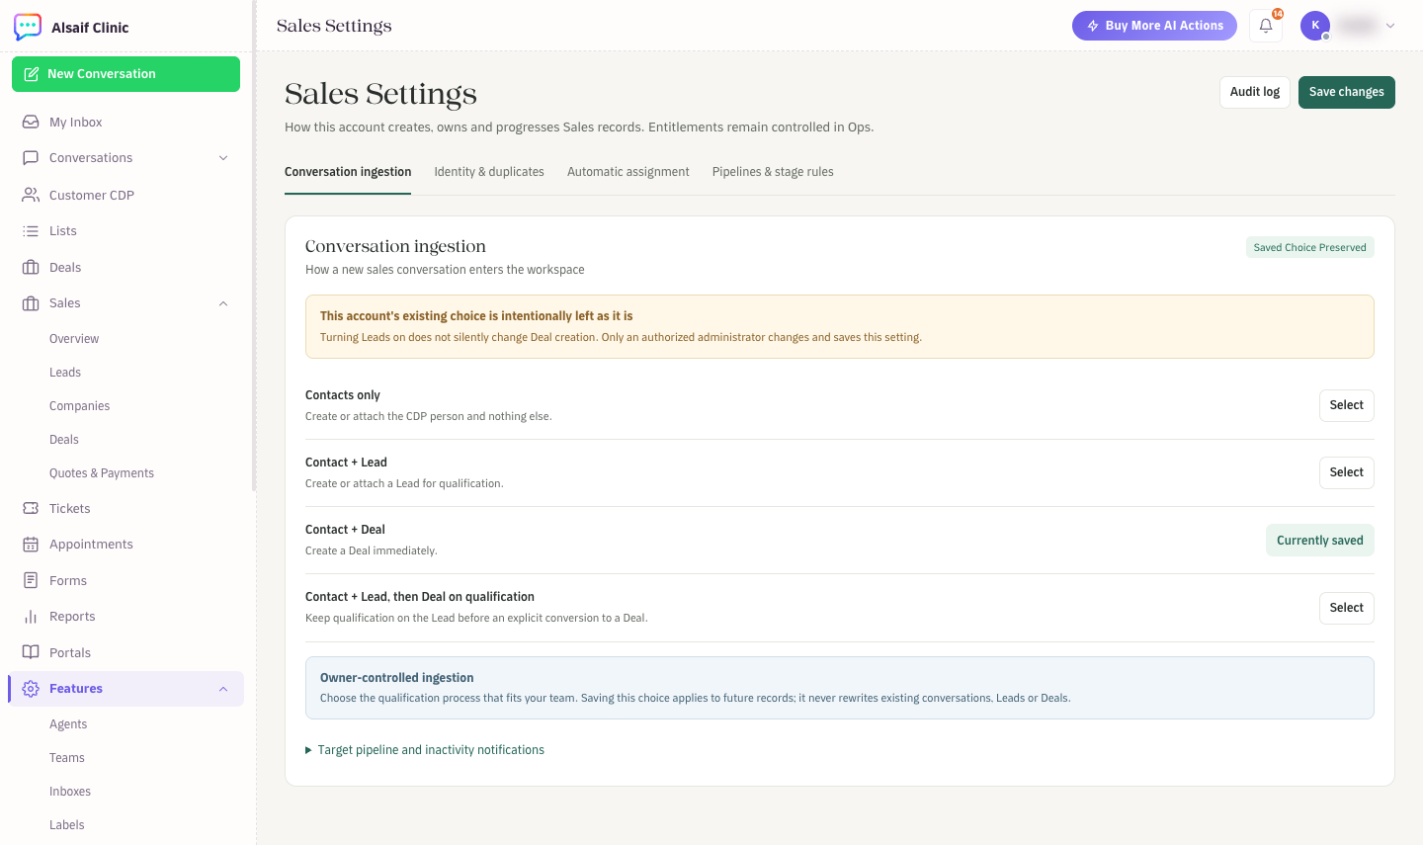Collapse the Sales submenu chevron
The height and width of the screenshot is (845, 1423).
click(x=223, y=303)
